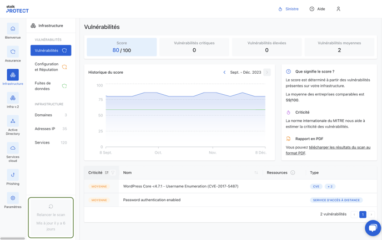Open the Services cloud icon

tap(13, 148)
